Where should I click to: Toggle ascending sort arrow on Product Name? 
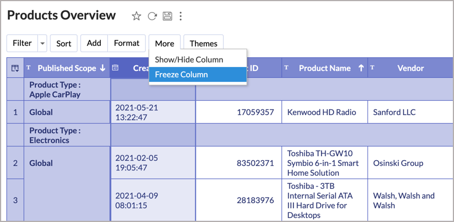pos(361,68)
